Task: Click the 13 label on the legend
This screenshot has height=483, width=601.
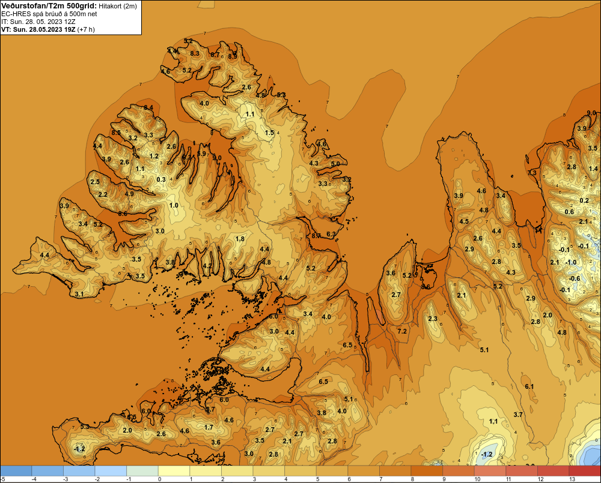Action: [x=572, y=479]
